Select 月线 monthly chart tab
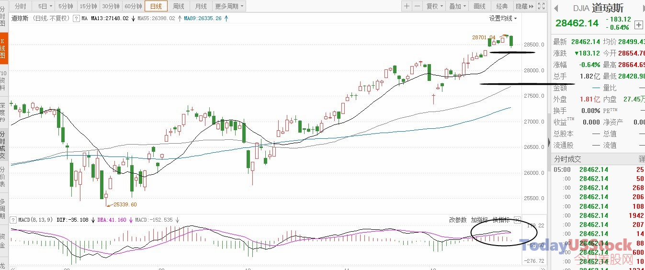The height and width of the screenshot is (270, 645). [x=201, y=6]
